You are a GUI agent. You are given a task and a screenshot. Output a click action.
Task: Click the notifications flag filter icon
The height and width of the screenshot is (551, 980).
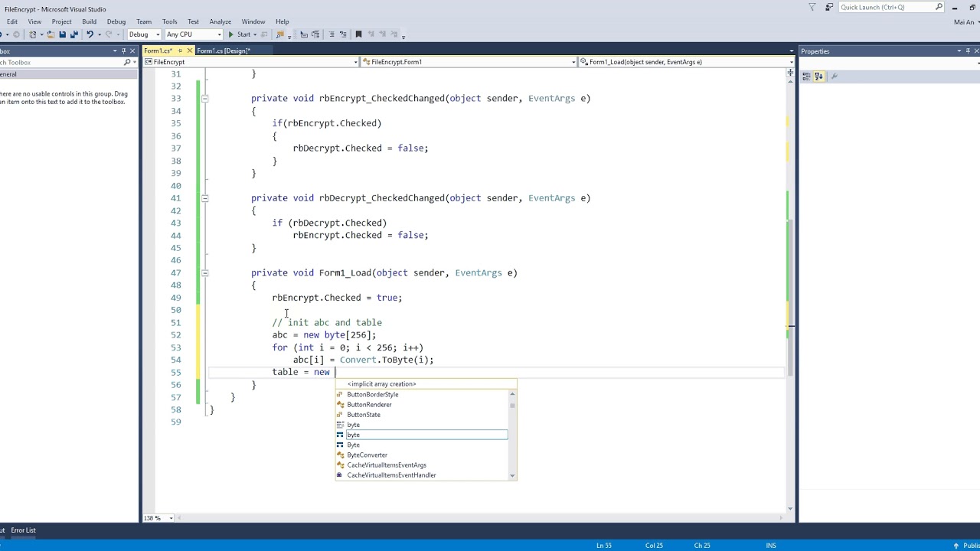pyautogui.click(x=812, y=7)
